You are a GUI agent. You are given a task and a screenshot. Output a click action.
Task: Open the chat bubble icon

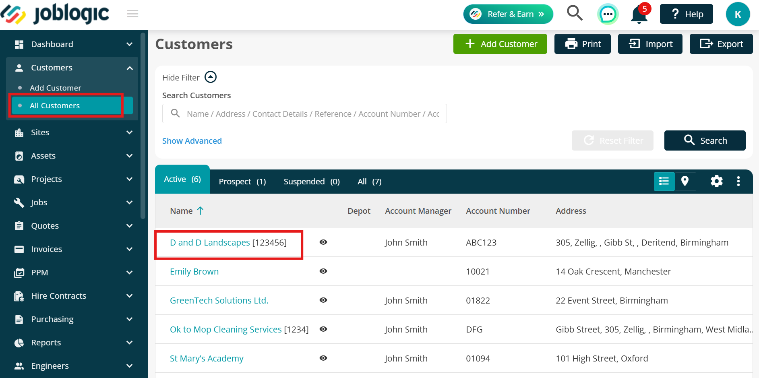click(x=608, y=14)
